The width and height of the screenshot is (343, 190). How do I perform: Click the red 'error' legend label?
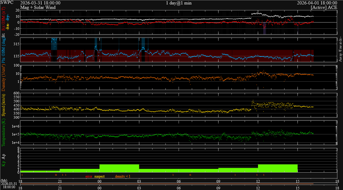coord(89,176)
